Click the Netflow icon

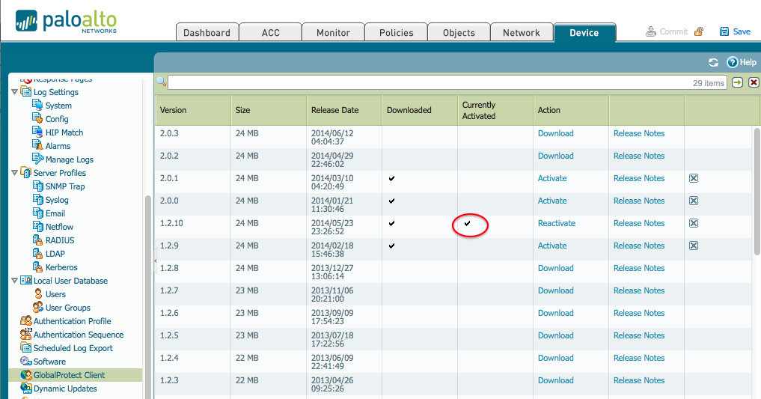click(x=38, y=226)
